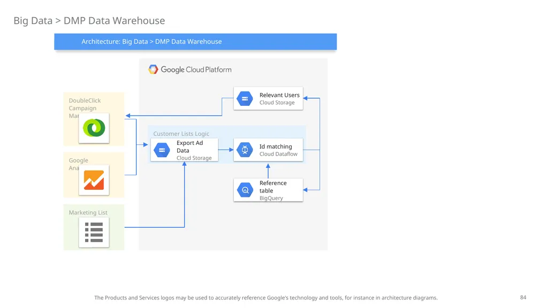This screenshot has width=548, height=308.
Task: Click the 'Customer Lists Logic' group label
Action: (181, 134)
